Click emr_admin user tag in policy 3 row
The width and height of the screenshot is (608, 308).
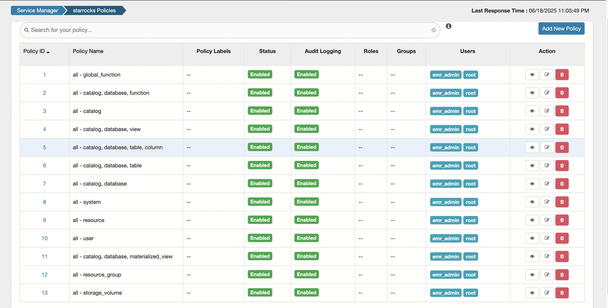[446, 111]
